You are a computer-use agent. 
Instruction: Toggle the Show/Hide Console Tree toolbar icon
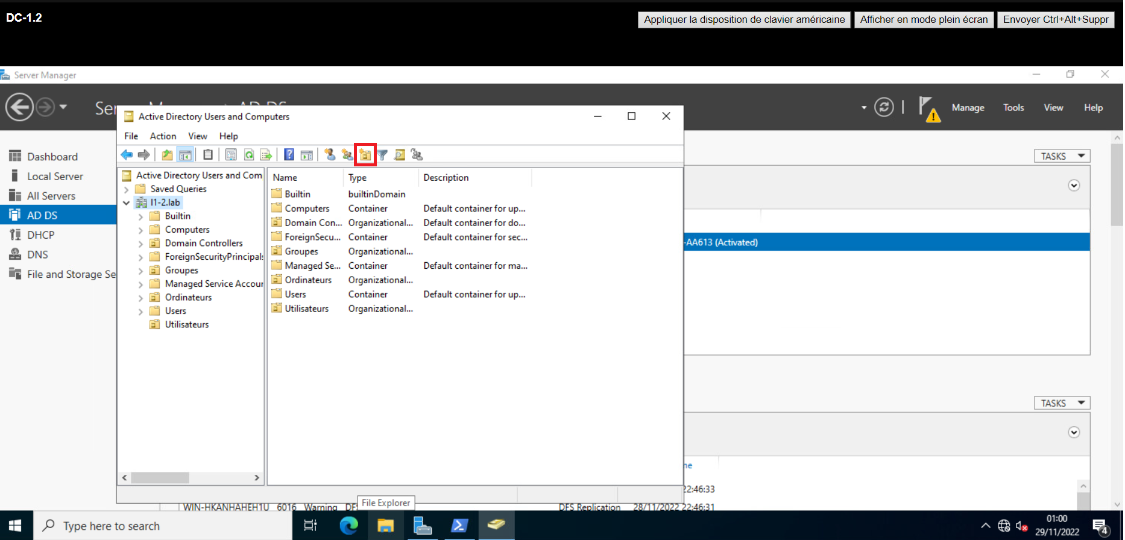[x=185, y=155]
